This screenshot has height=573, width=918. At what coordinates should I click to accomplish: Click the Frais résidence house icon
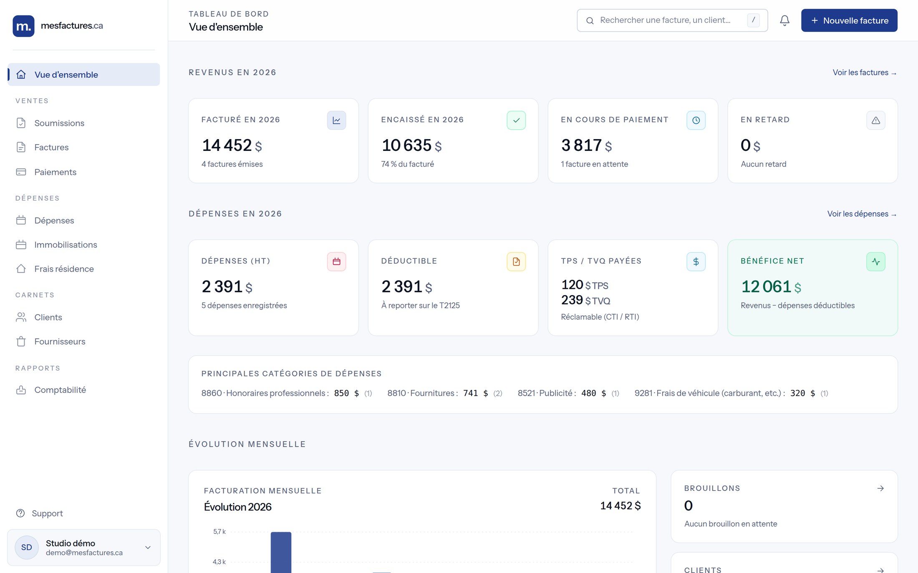click(21, 269)
